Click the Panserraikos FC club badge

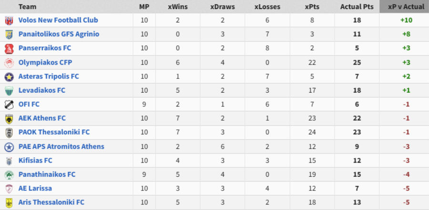[9, 48]
